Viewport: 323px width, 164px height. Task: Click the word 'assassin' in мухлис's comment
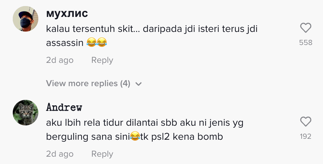(65, 43)
